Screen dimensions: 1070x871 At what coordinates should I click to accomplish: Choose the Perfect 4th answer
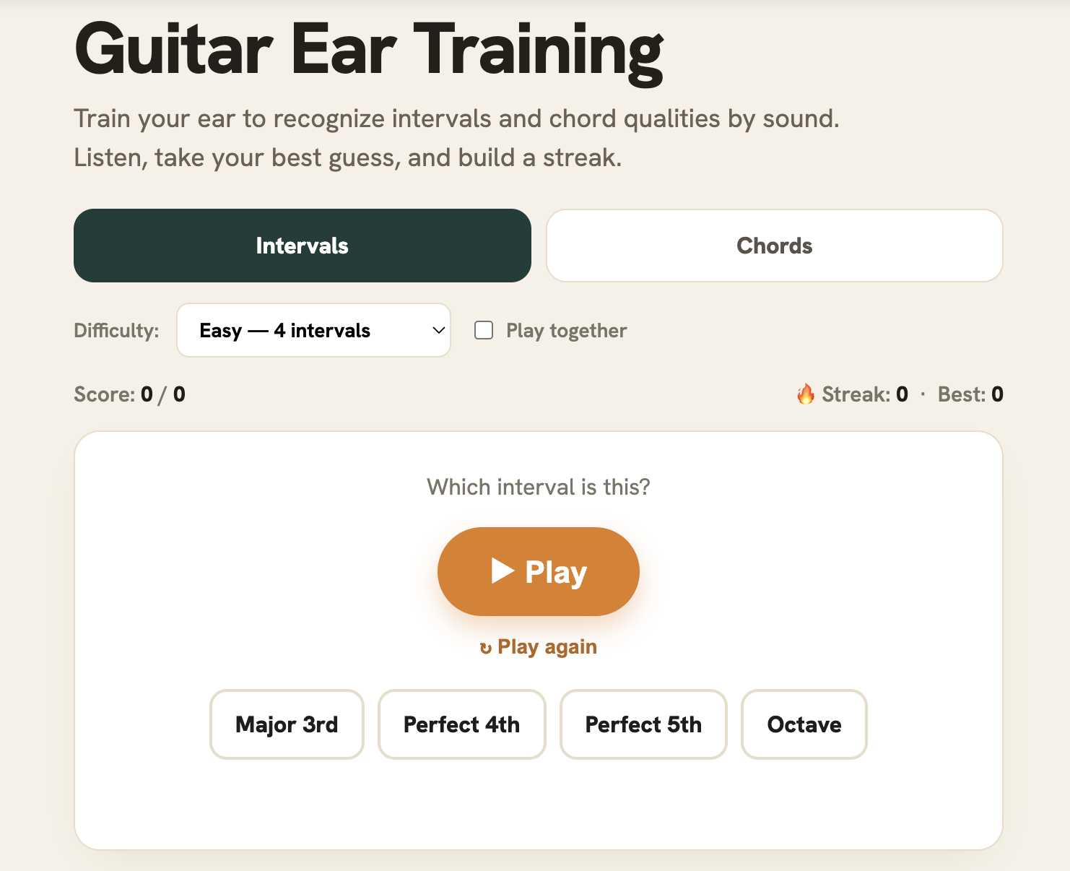pyautogui.click(x=461, y=724)
